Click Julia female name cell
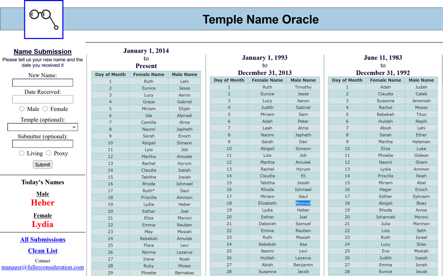 tap(385, 224)
